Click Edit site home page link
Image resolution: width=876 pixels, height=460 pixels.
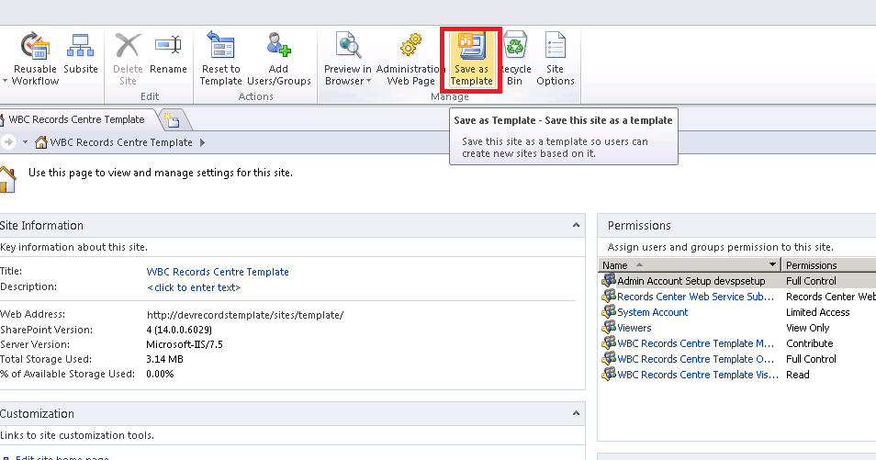62,458
